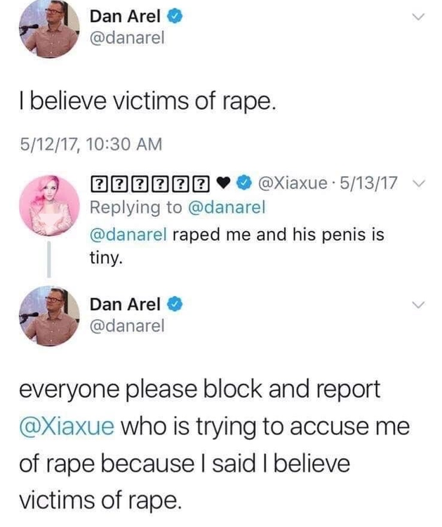
Task: Click the @danarel mention in reply text
Action: point(128,234)
